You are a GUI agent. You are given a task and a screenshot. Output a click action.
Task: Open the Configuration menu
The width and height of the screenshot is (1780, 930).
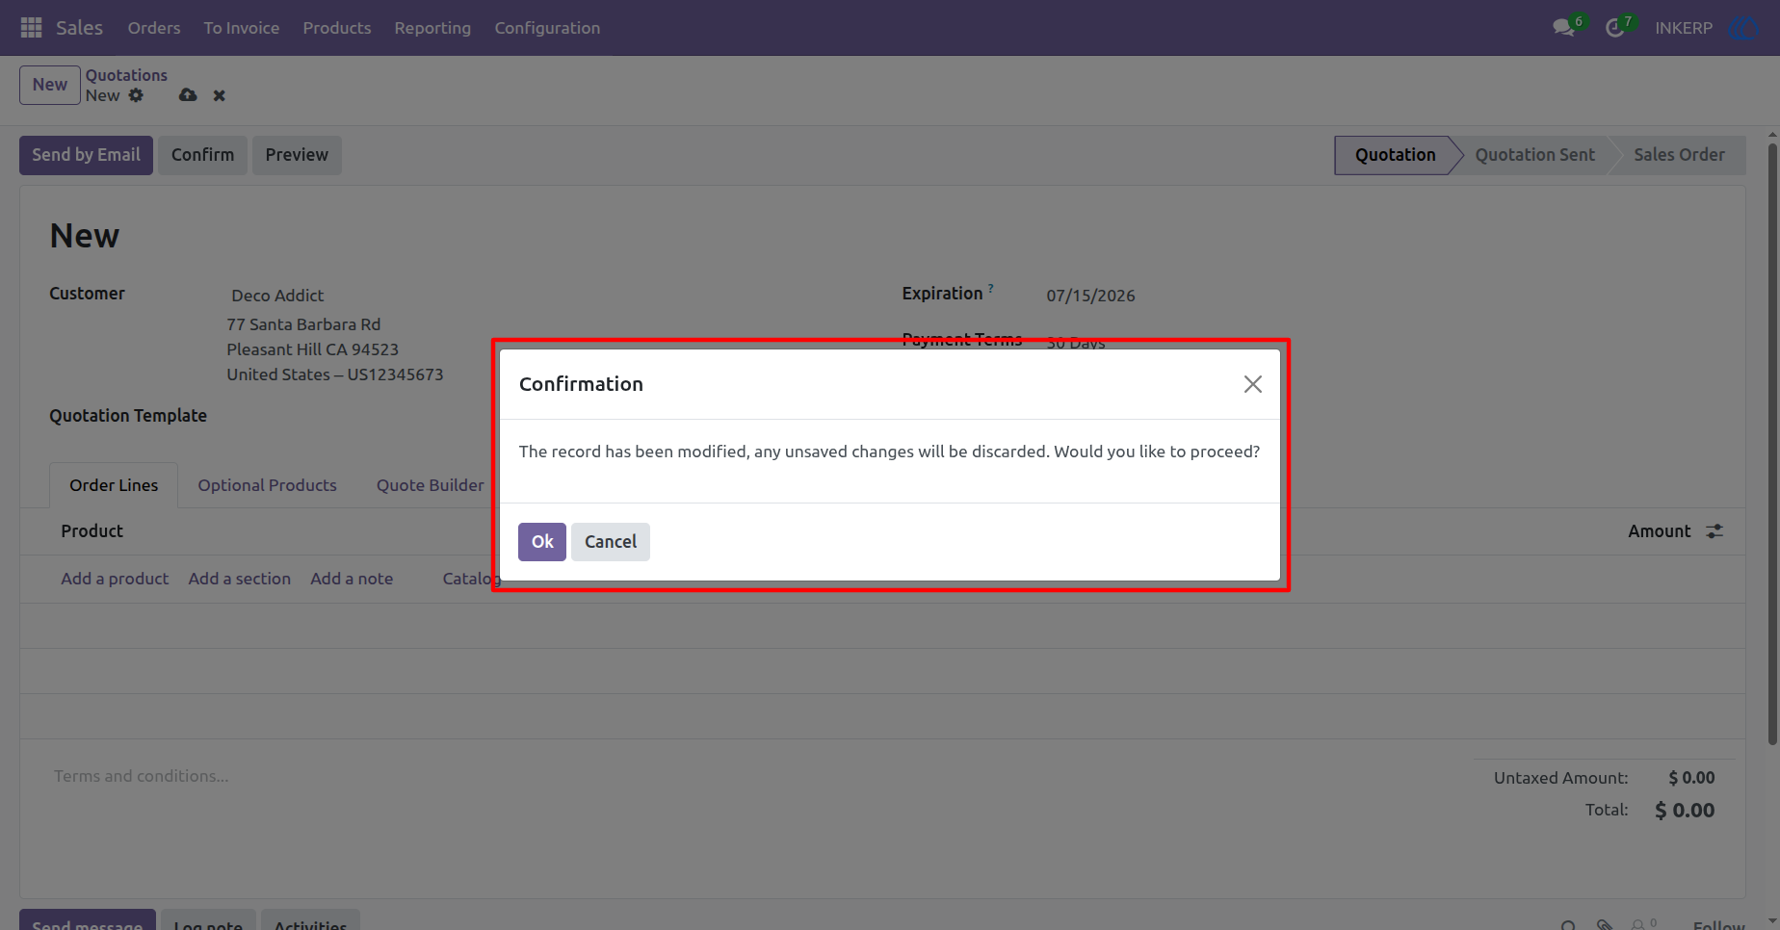tap(547, 28)
